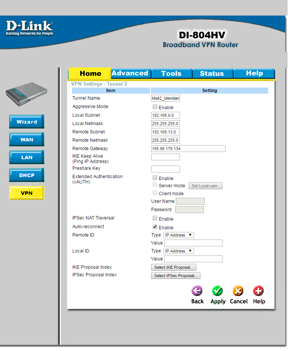The height and width of the screenshot is (351, 291).
Task: Open the Remote ID Type dropdown
Action: coord(178,235)
